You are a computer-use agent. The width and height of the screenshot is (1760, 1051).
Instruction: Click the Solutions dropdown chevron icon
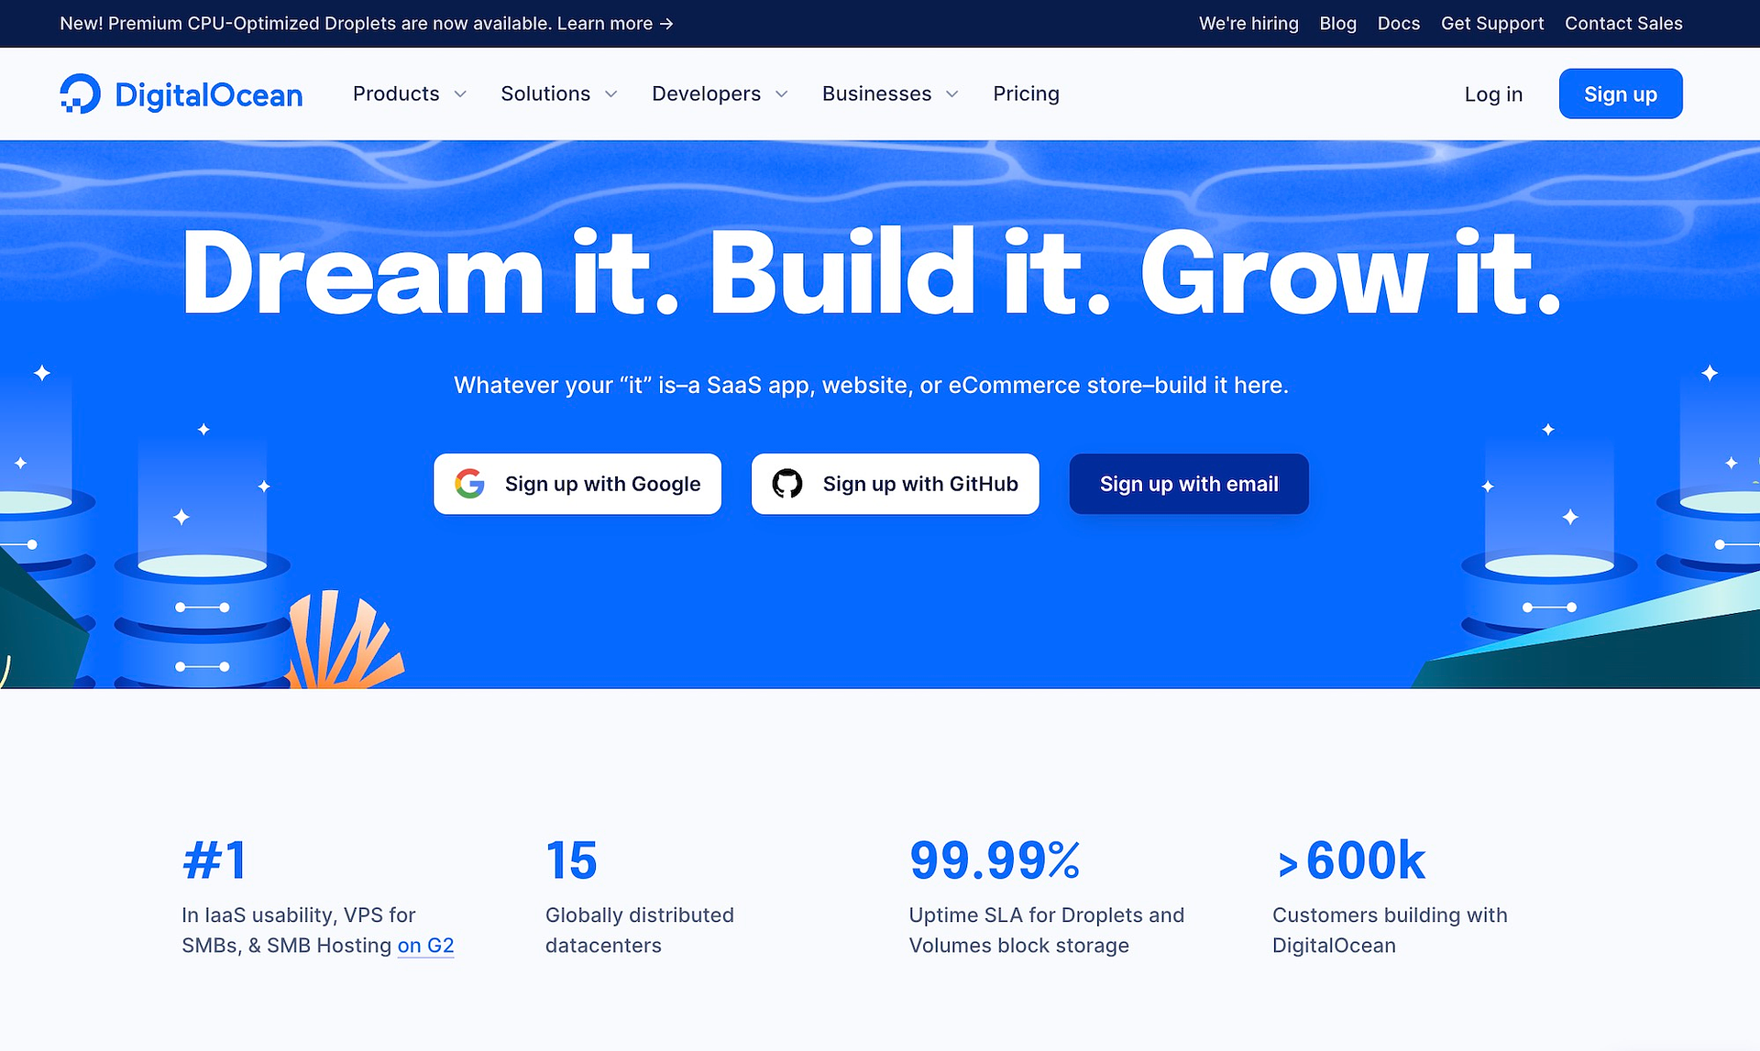coord(613,93)
